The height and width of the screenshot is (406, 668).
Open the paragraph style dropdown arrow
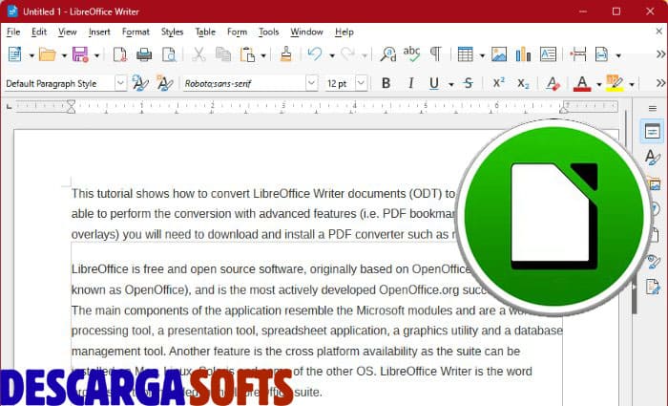coord(121,83)
